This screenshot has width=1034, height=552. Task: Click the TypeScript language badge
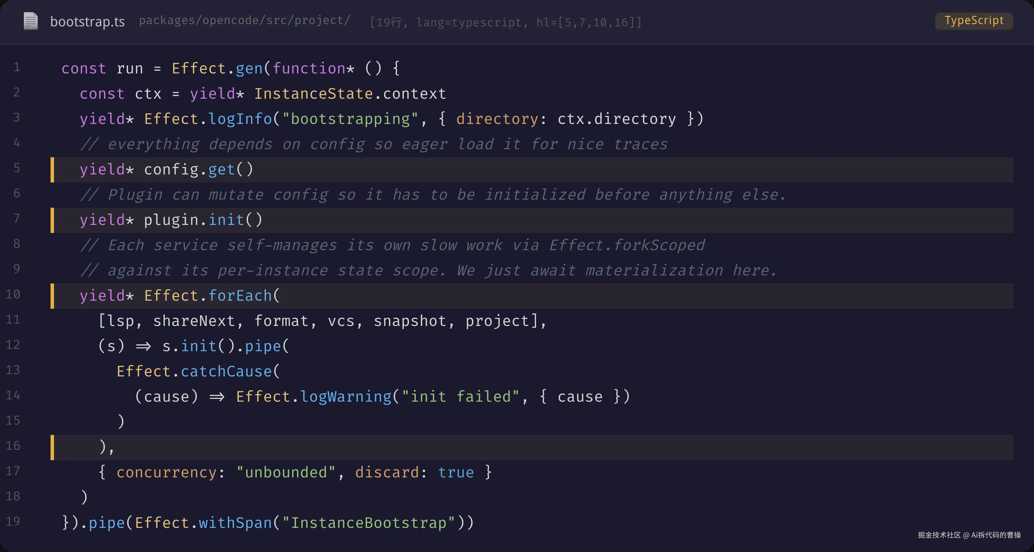click(974, 21)
